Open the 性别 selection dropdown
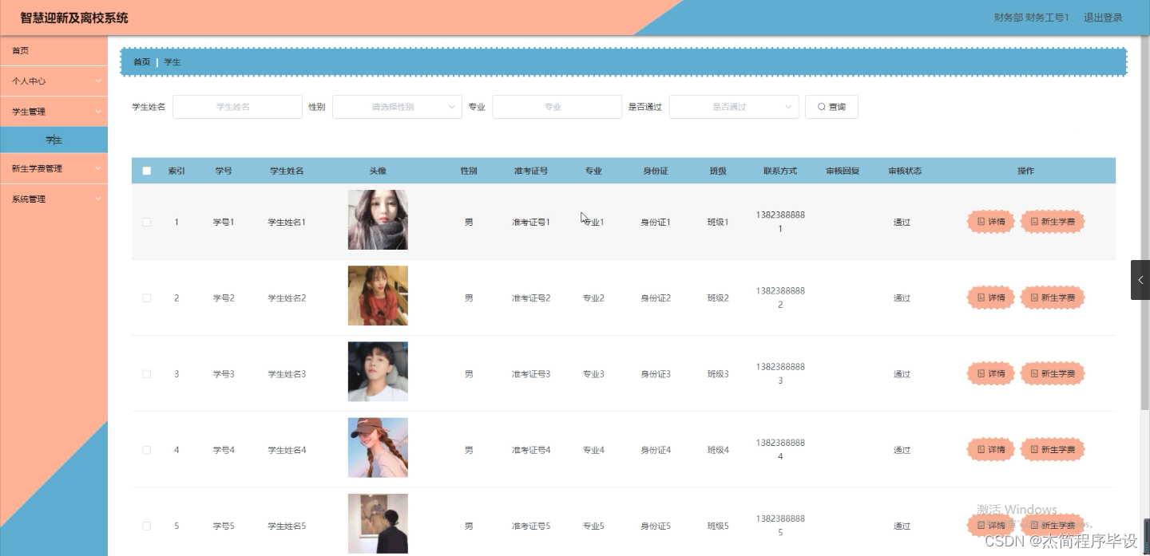1150x556 pixels. click(x=397, y=106)
